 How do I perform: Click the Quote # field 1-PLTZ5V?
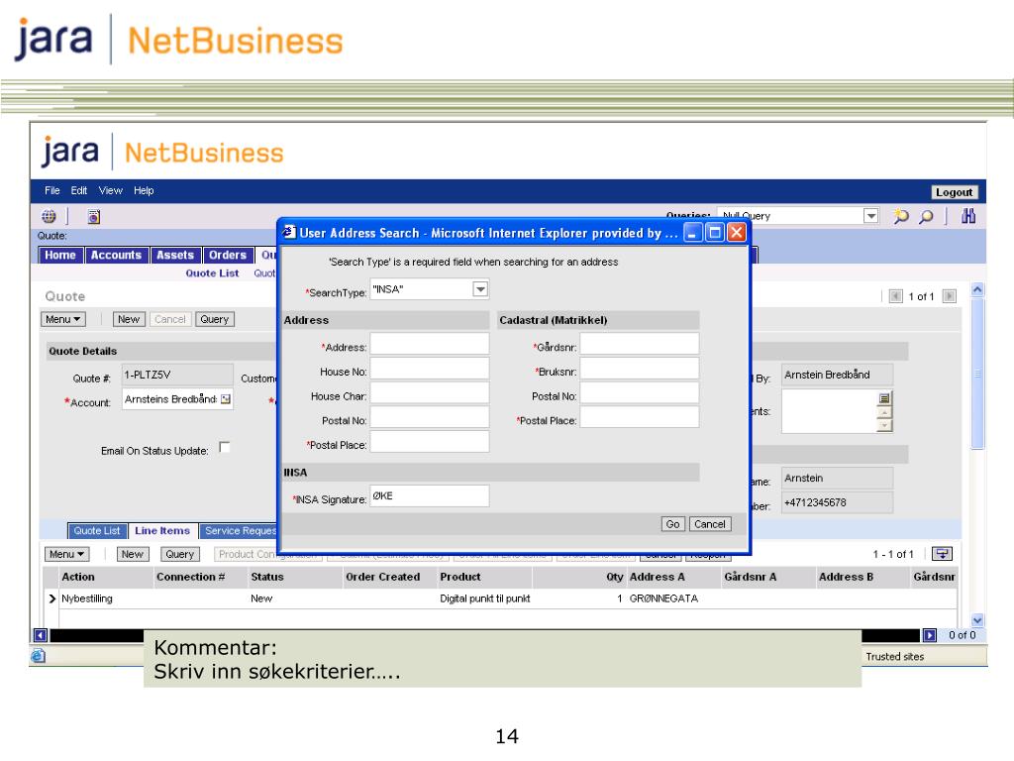[x=177, y=375]
